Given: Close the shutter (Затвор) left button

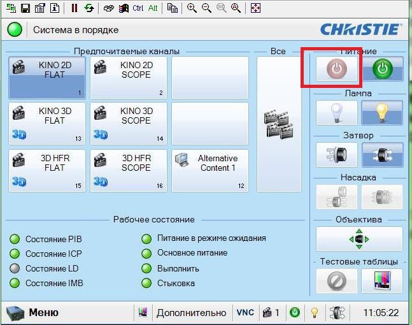Looking at the screenshot, I should pos(337,155).
